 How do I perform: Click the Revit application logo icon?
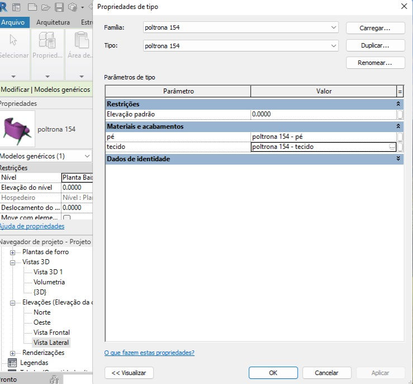(3, 7)
